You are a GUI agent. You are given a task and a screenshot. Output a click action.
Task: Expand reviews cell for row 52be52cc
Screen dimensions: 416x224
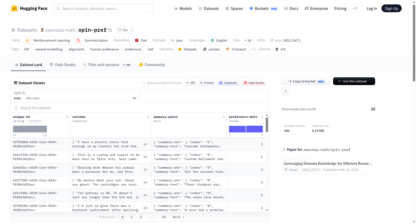(x=145, y=170)
